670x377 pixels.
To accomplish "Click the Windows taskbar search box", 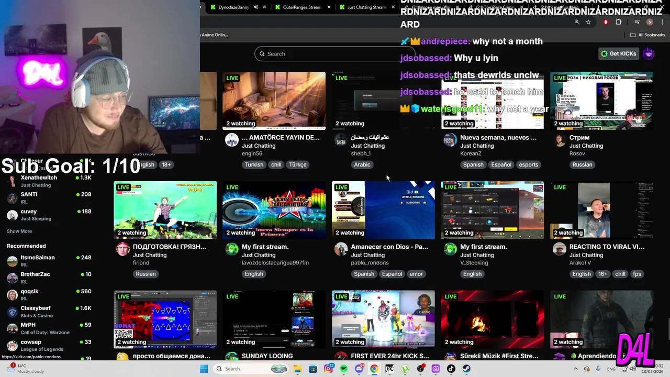I will 251,369.
